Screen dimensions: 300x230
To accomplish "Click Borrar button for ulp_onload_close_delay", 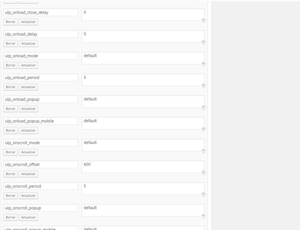I will coord(10,22).
